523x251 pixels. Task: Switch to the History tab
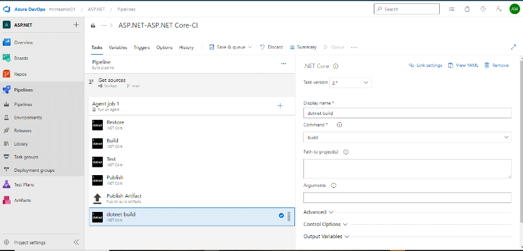coord(186,47)
